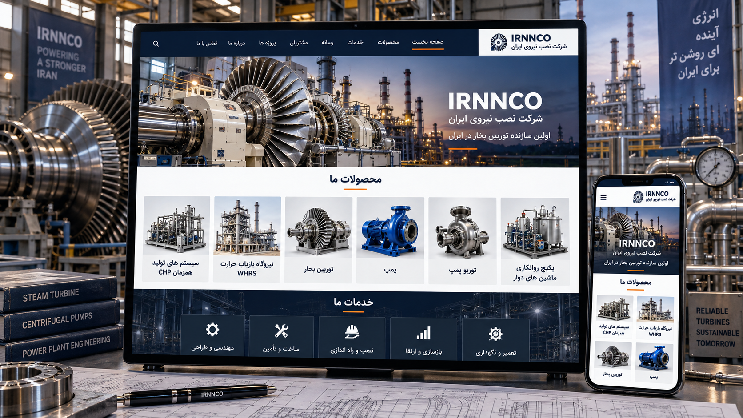Click the IRNNCO logo in the tablet header
This screenshot has height=418, width=743.
point(528,42)
